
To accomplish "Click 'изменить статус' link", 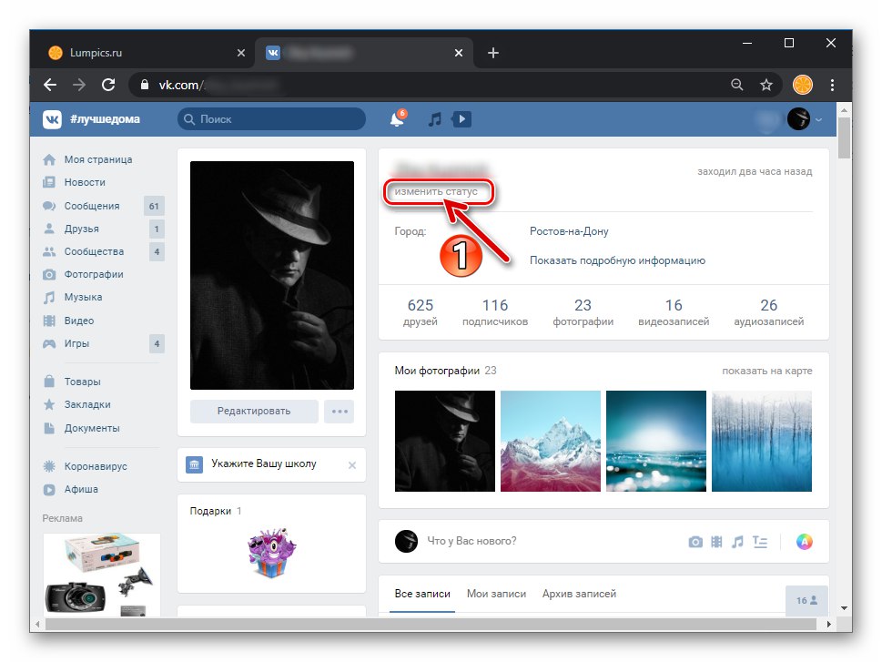I will click(436, 191).
